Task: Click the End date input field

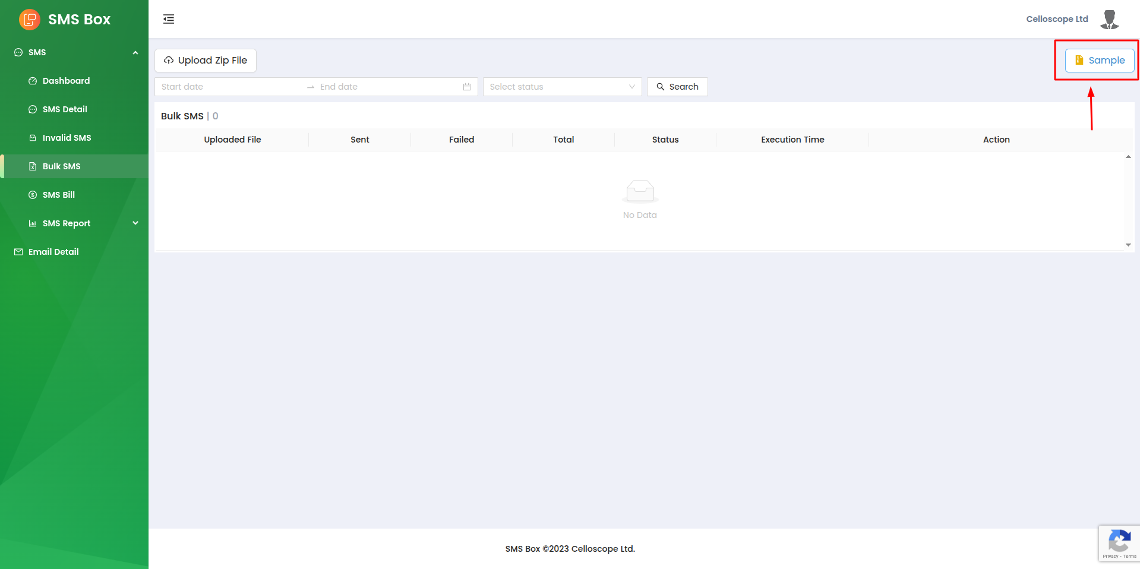Action: point(386,87)
